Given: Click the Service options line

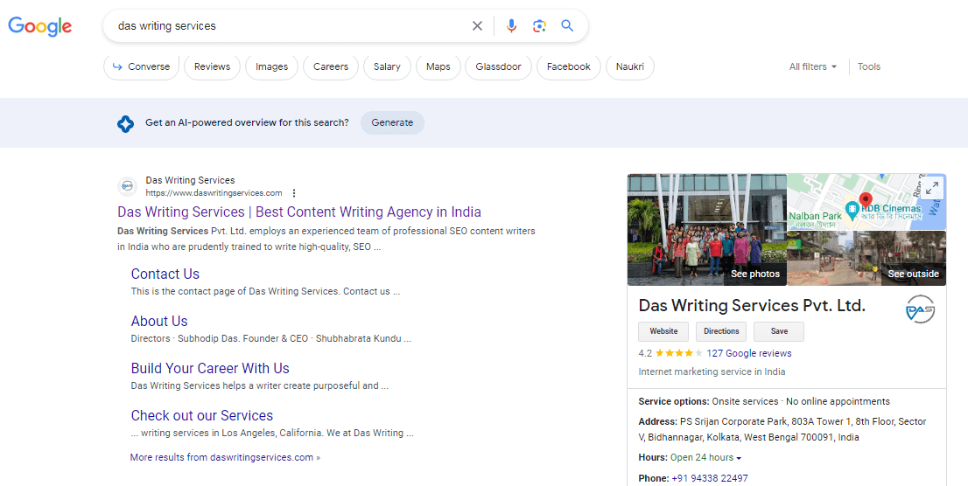Looking at the screenshot, I should pos(764,401).
